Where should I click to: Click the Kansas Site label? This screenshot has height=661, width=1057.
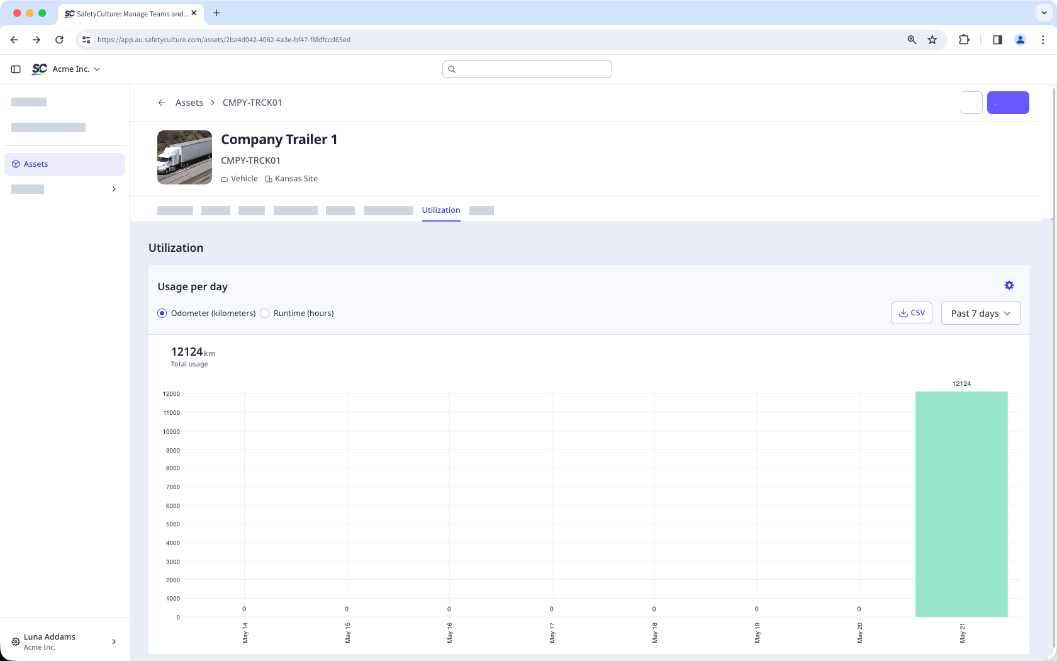pos(291,179)
